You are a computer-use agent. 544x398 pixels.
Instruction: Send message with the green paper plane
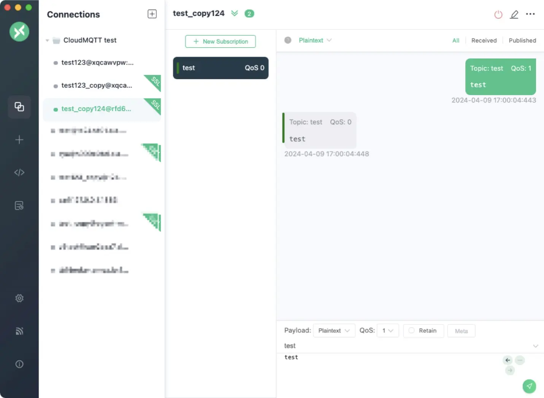coord(530,386)
